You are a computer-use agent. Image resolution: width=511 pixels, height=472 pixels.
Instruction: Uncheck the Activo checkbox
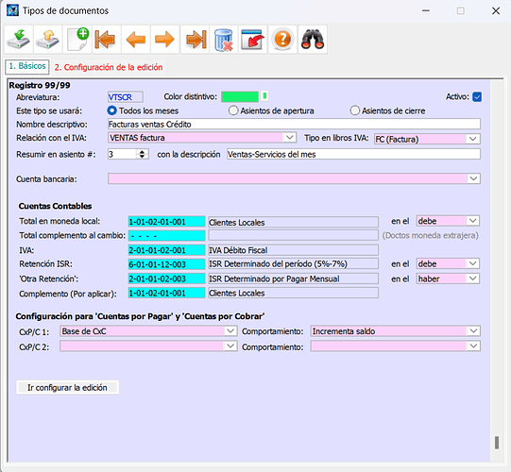(x=477, y=96)
